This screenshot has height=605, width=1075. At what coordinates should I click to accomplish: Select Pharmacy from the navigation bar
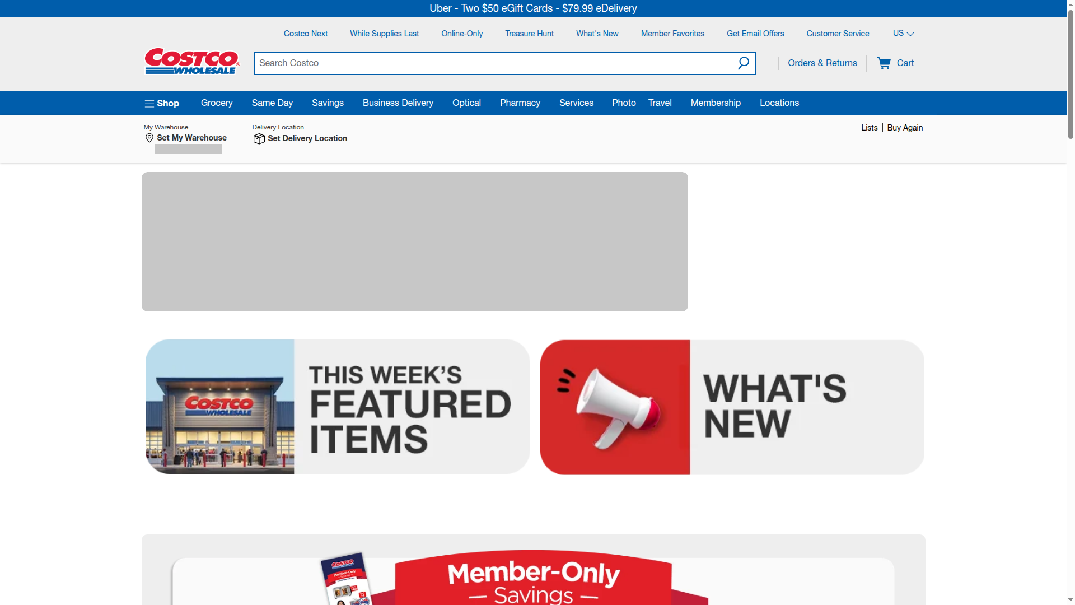[x=520, y=103]
